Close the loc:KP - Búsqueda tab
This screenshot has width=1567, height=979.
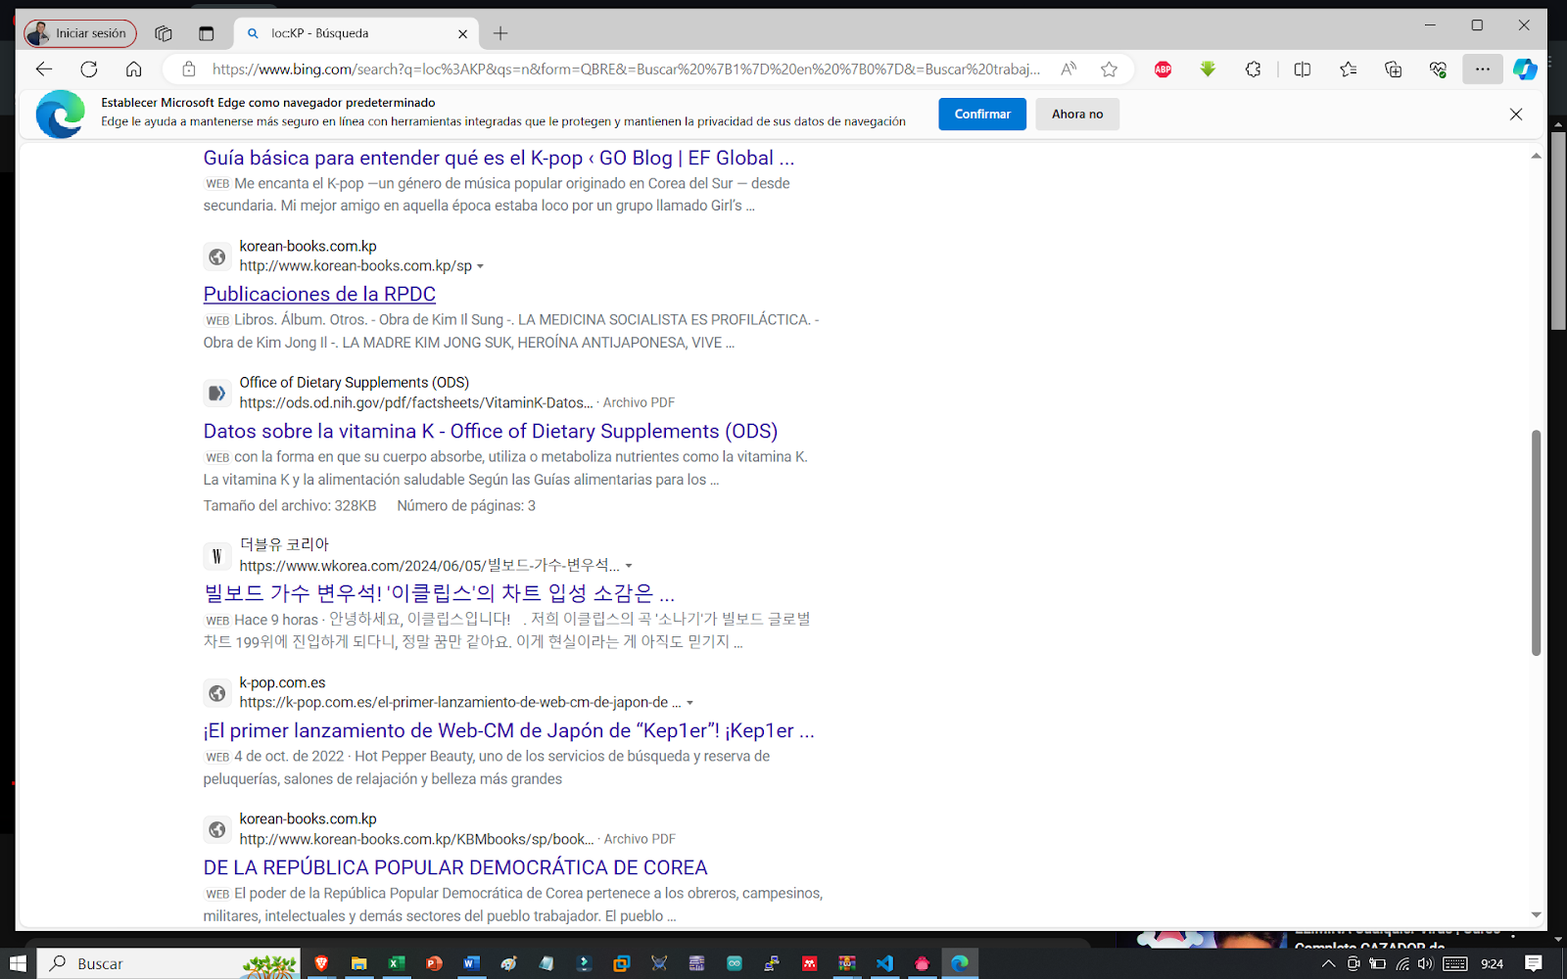(462, 33)
